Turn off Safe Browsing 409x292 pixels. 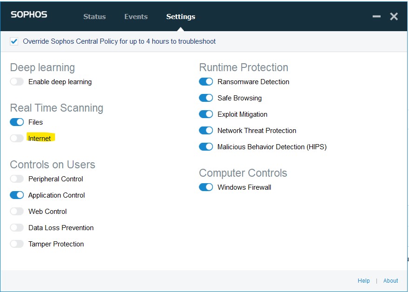pyautogui.click(x=206, y=98)
